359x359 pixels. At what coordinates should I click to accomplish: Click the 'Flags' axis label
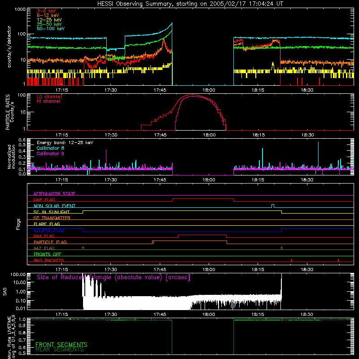(18, 224)
